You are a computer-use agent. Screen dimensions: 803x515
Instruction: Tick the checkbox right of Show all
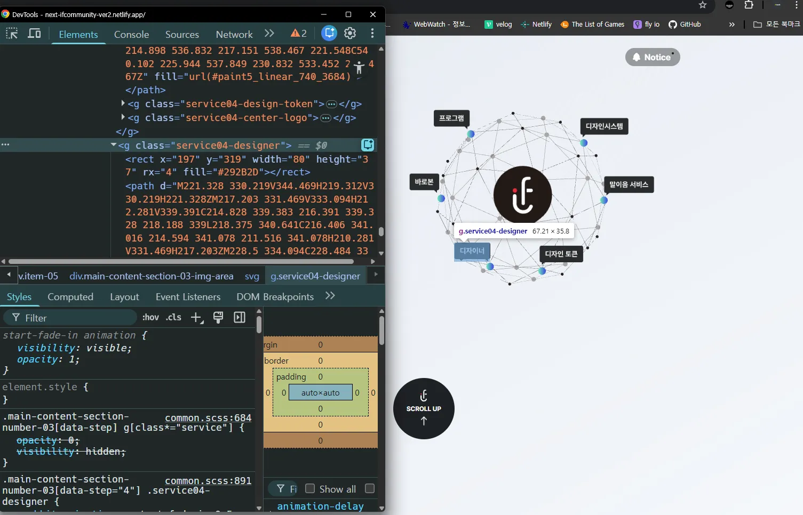[x=370, y=488]
